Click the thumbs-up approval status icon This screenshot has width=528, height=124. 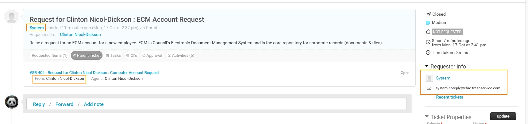point(428,32)
